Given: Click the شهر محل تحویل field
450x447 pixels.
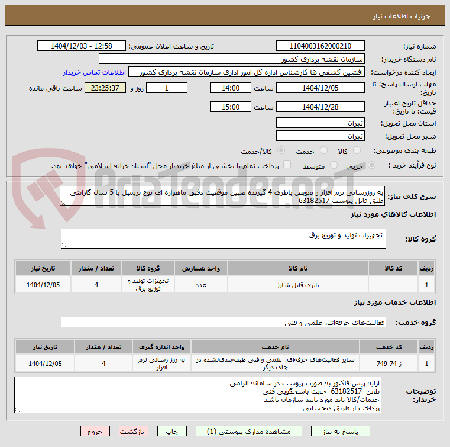Looking at the screenshot, I should [x=320, y=136].
